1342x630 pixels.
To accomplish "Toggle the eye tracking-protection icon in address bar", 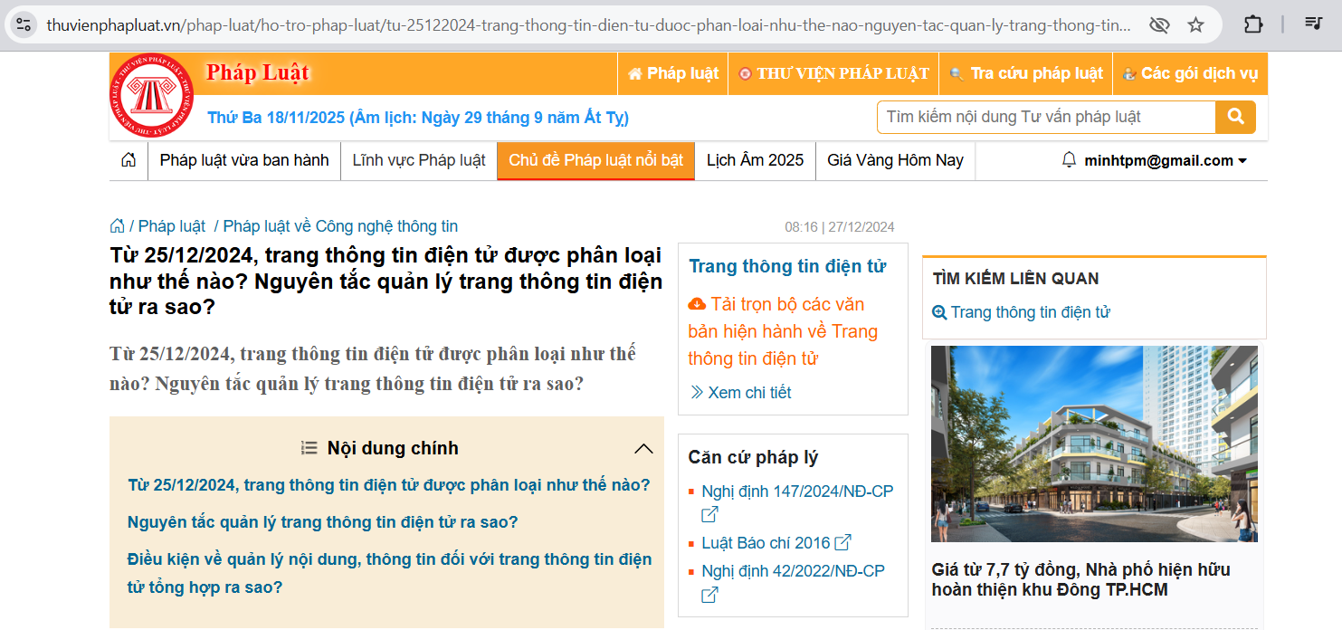I will pos(1158,24).
